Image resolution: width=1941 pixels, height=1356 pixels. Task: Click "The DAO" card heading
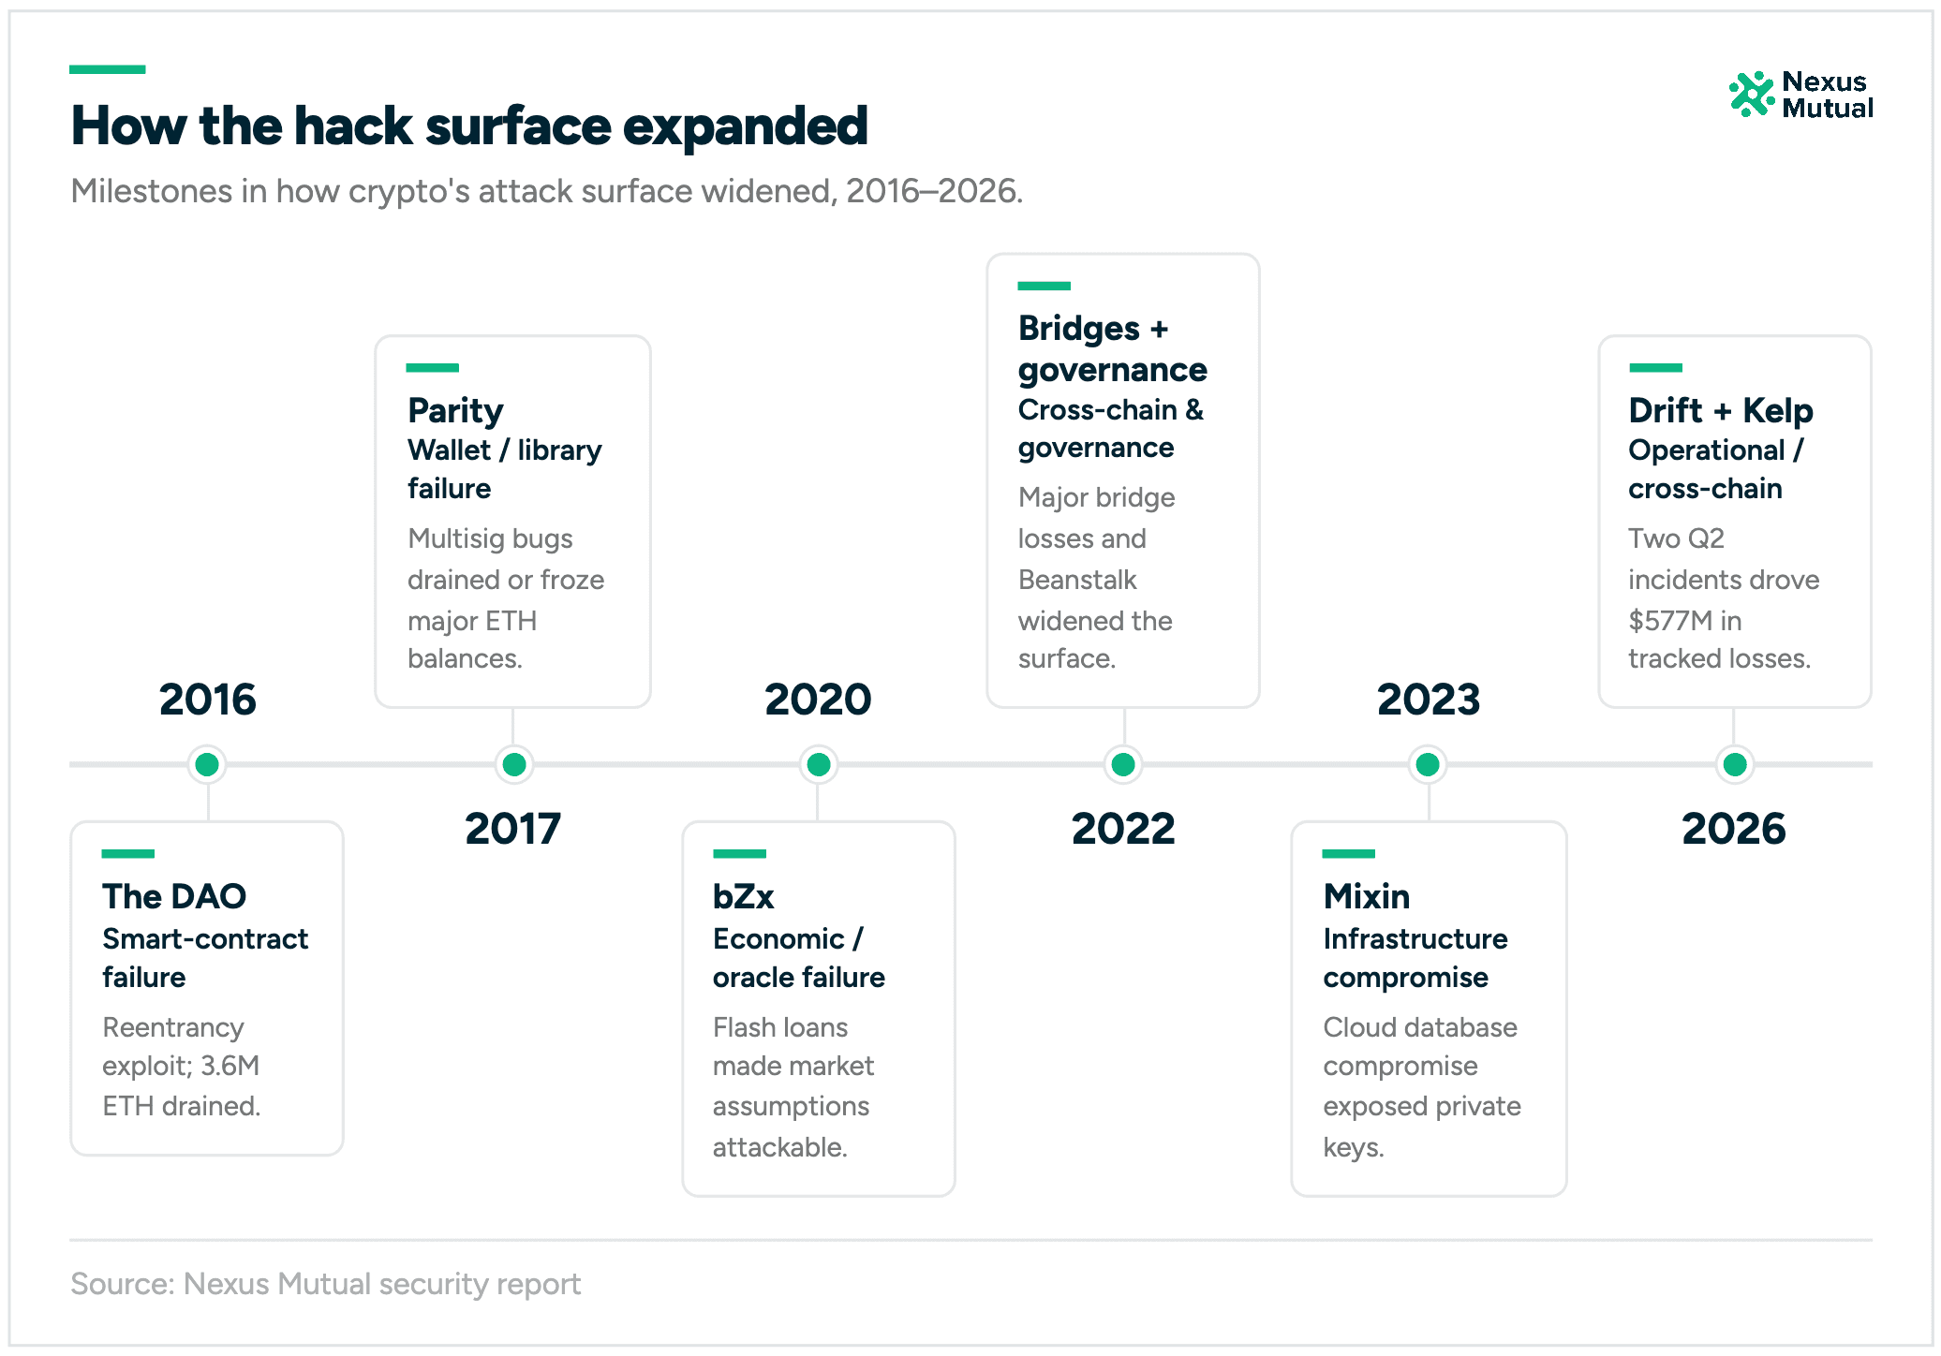174,896
